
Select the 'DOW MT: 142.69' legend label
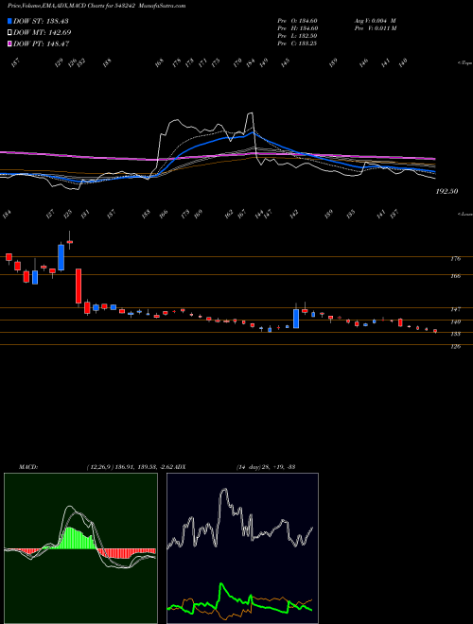tap(43, 32)
